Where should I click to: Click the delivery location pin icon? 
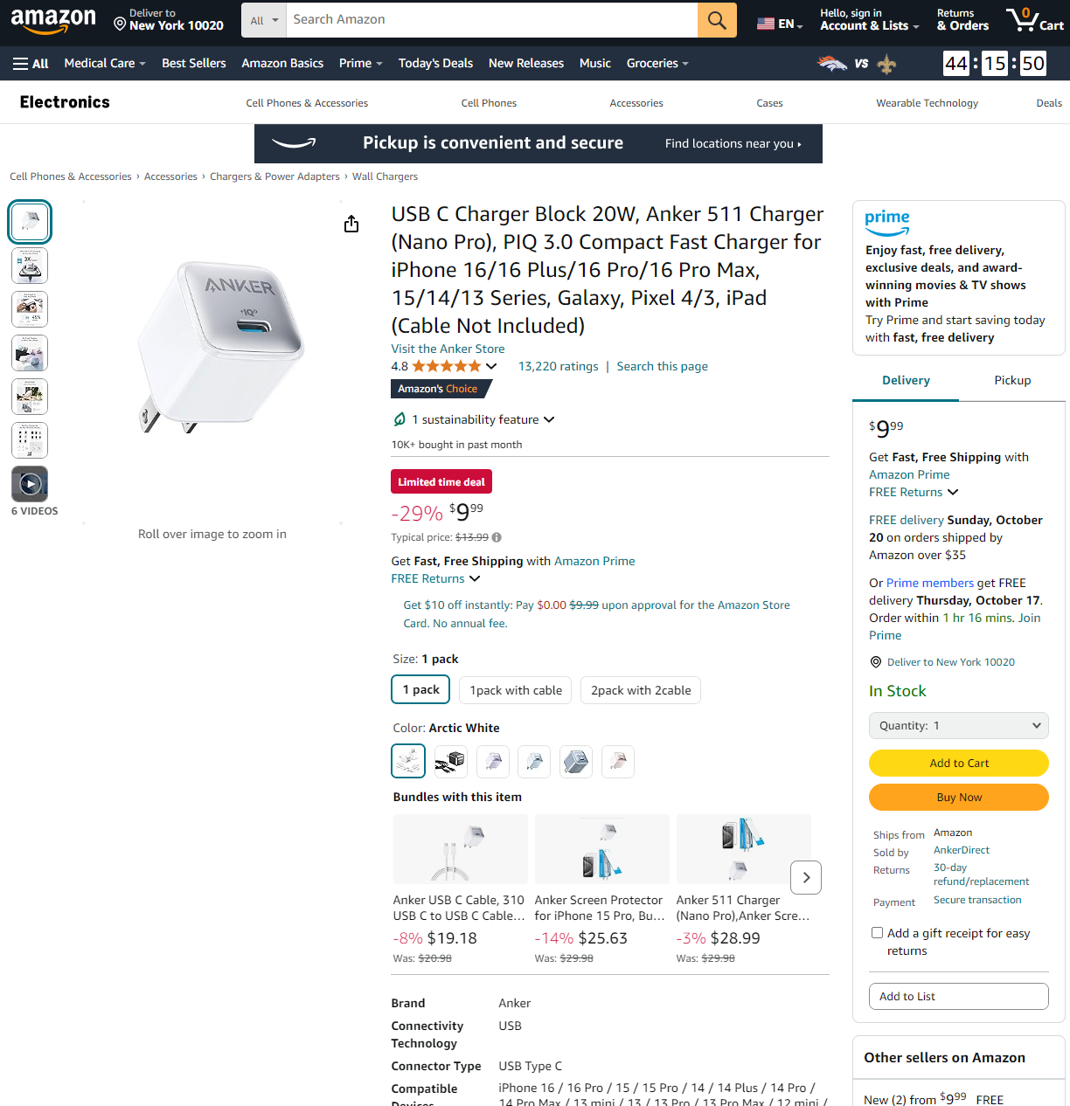876,662
